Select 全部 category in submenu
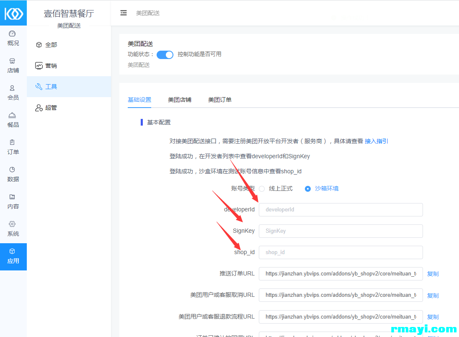The image size is (459, 337). point(69,45)
